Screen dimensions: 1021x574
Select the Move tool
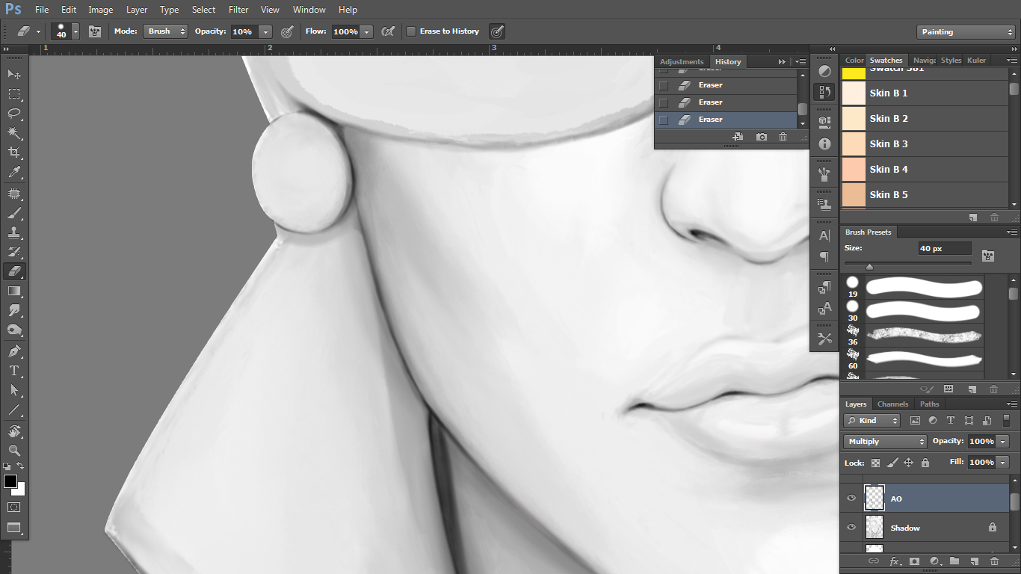click(x=14, y=74)
